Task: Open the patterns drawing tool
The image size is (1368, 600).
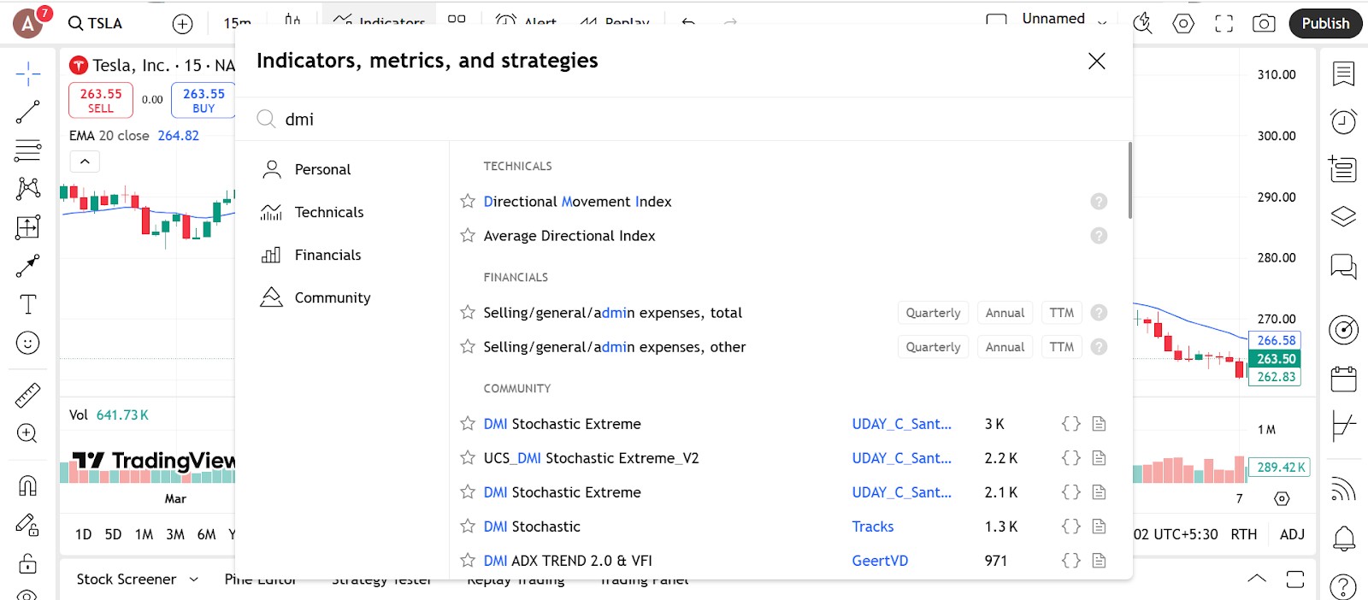Action: (27, 188)
